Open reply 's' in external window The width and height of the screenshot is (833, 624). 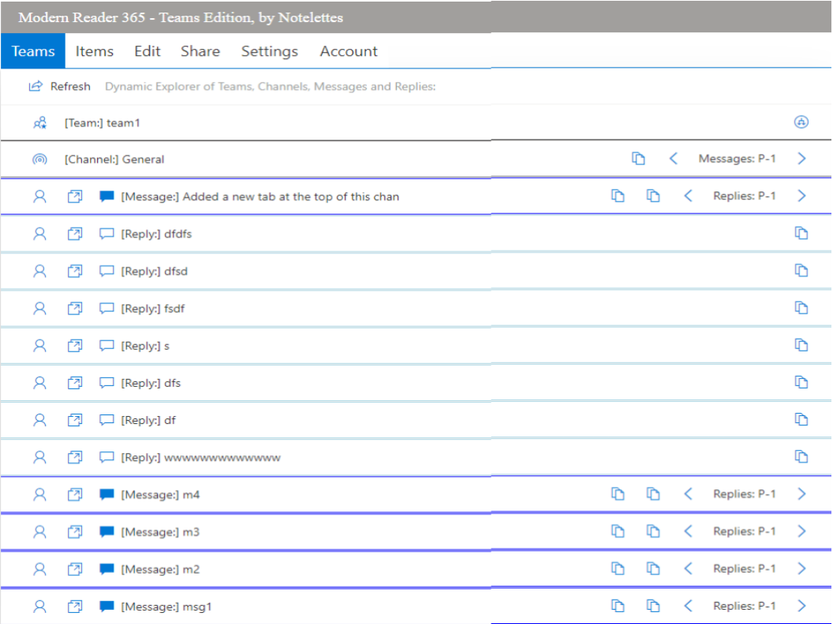pos(75,345)
